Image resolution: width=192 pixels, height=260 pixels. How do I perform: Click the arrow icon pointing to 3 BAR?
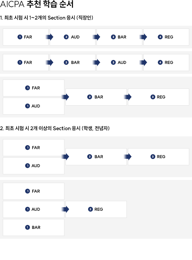[x=96, y=37]
